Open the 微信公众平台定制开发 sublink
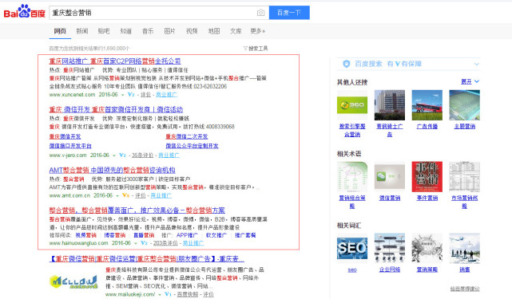Viewport: 512px width, 299px height. [x=192, y=146]
